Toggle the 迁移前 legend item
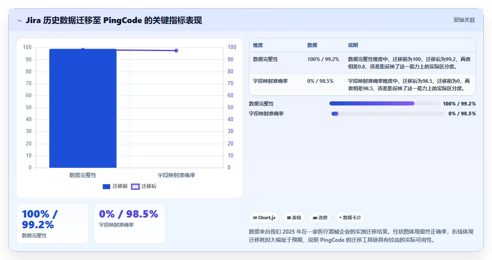This screenshot has width=492, height=260. click(x=115, y=186)
